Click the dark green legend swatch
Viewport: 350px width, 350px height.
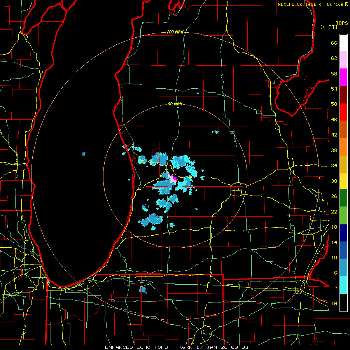343,198
